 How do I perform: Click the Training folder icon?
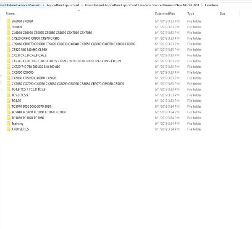pos(8,123)
